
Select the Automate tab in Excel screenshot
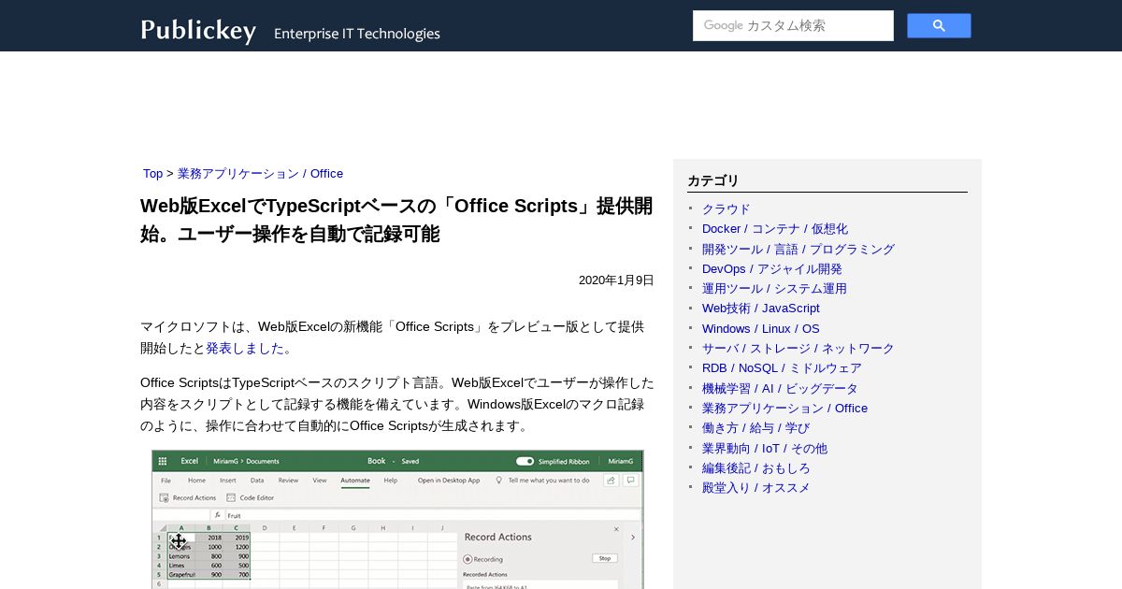pyautogui.click(x=355, y=481)
